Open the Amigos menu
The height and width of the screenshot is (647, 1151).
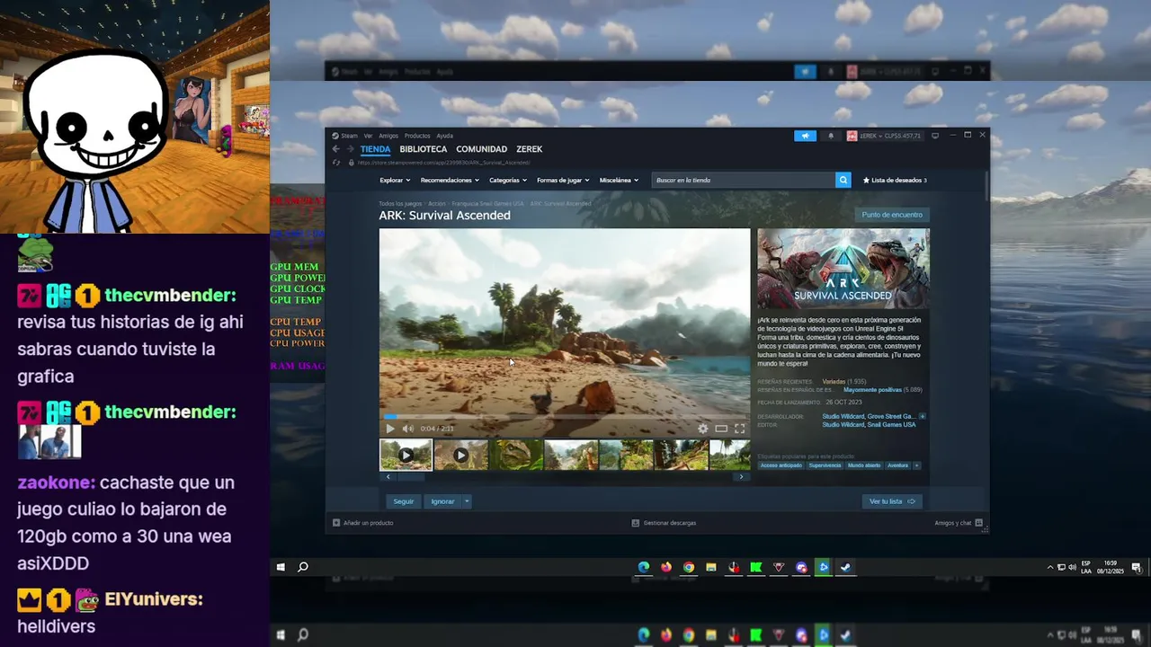(388, 136)
